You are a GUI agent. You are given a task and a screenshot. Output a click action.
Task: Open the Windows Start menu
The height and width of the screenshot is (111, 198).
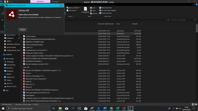3,108
